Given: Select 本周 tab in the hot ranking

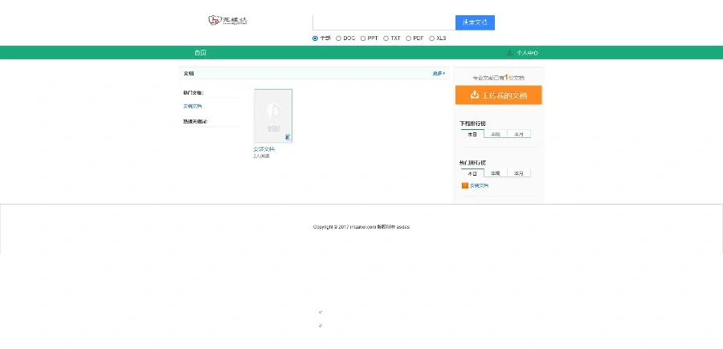Looking at the screenshot, I should [x=496, y=173].
